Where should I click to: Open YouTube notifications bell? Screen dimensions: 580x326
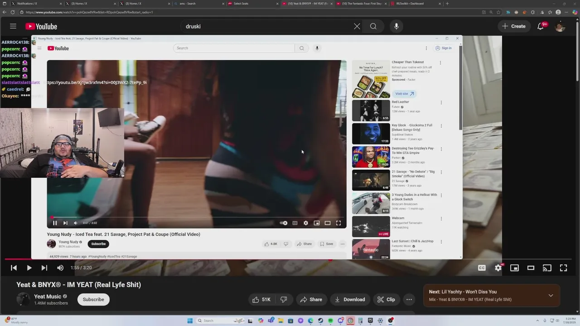(x=541, y=26)
